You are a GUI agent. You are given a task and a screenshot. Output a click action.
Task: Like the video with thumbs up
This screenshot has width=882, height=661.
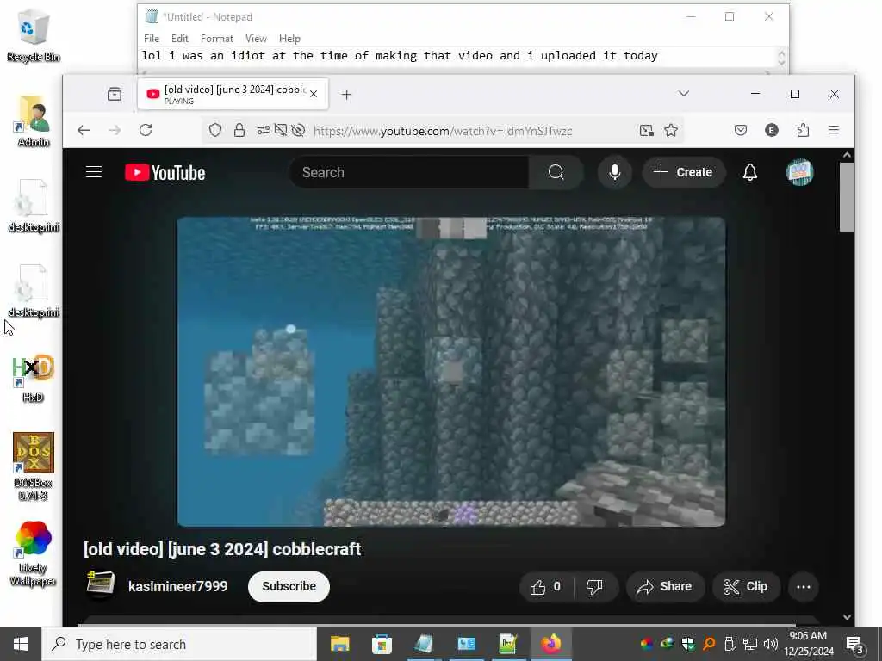point(545,587)
